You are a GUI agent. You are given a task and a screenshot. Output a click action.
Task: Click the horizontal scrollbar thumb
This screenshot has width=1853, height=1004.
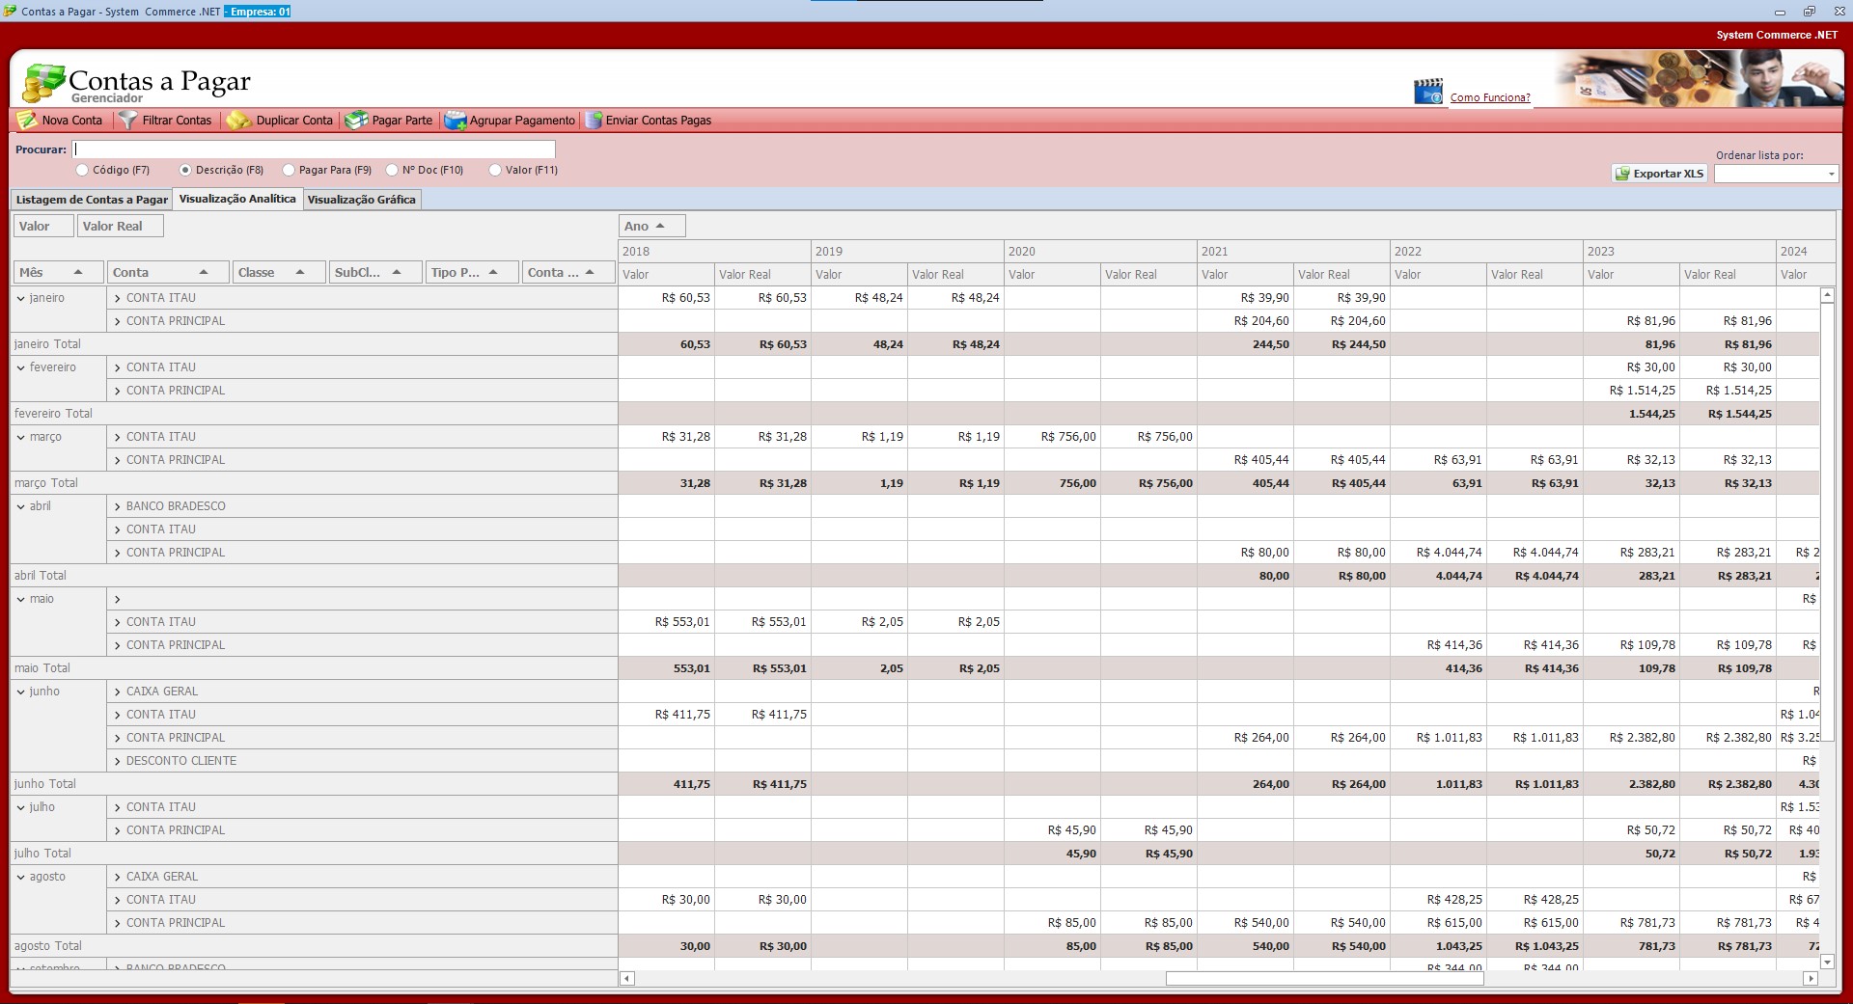click(1323, 979)
